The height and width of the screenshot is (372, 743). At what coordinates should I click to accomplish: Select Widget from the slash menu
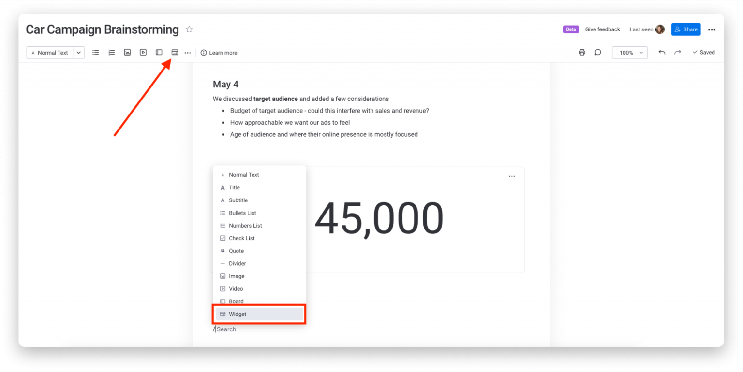[259, 314]
